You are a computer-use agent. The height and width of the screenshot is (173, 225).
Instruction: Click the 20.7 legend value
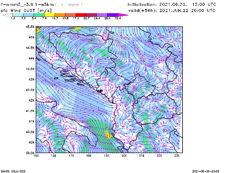(86, 18)
